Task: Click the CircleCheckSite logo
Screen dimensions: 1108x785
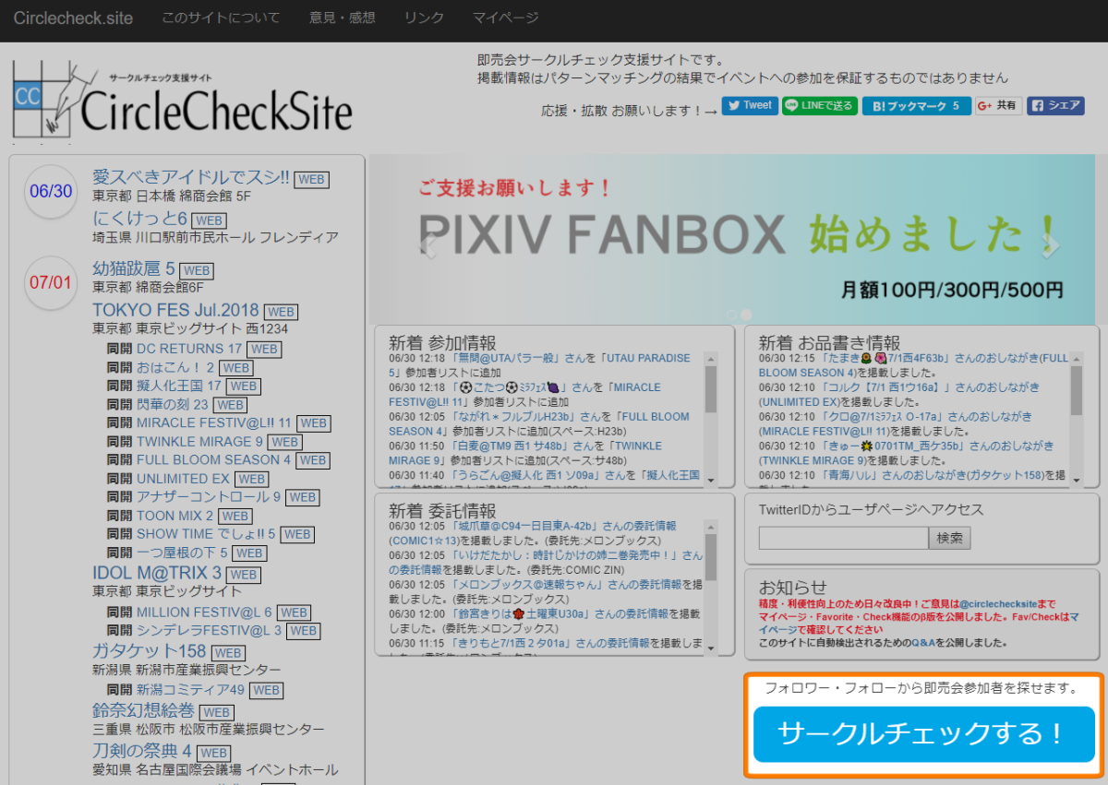Action: 183,101
